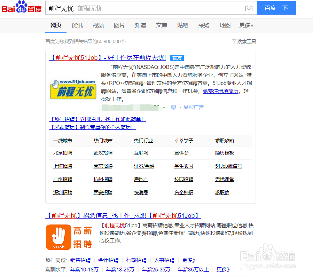Image resolution: width=313 pixels, height=277 pixels.
Task: Click 南京招聘 link
Action: tap(103, 166)
